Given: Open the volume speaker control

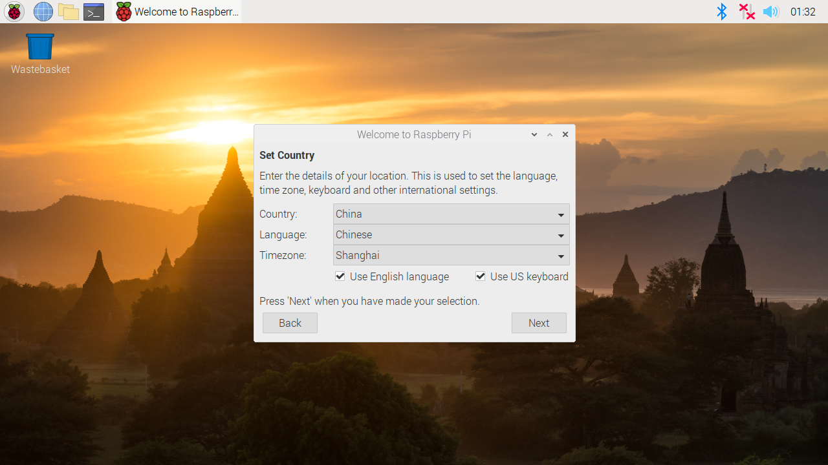Looking at the screenshot, I should coord(770,12).
